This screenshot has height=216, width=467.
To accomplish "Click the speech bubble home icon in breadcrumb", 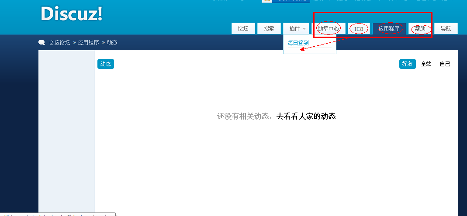I will (42, 43).
